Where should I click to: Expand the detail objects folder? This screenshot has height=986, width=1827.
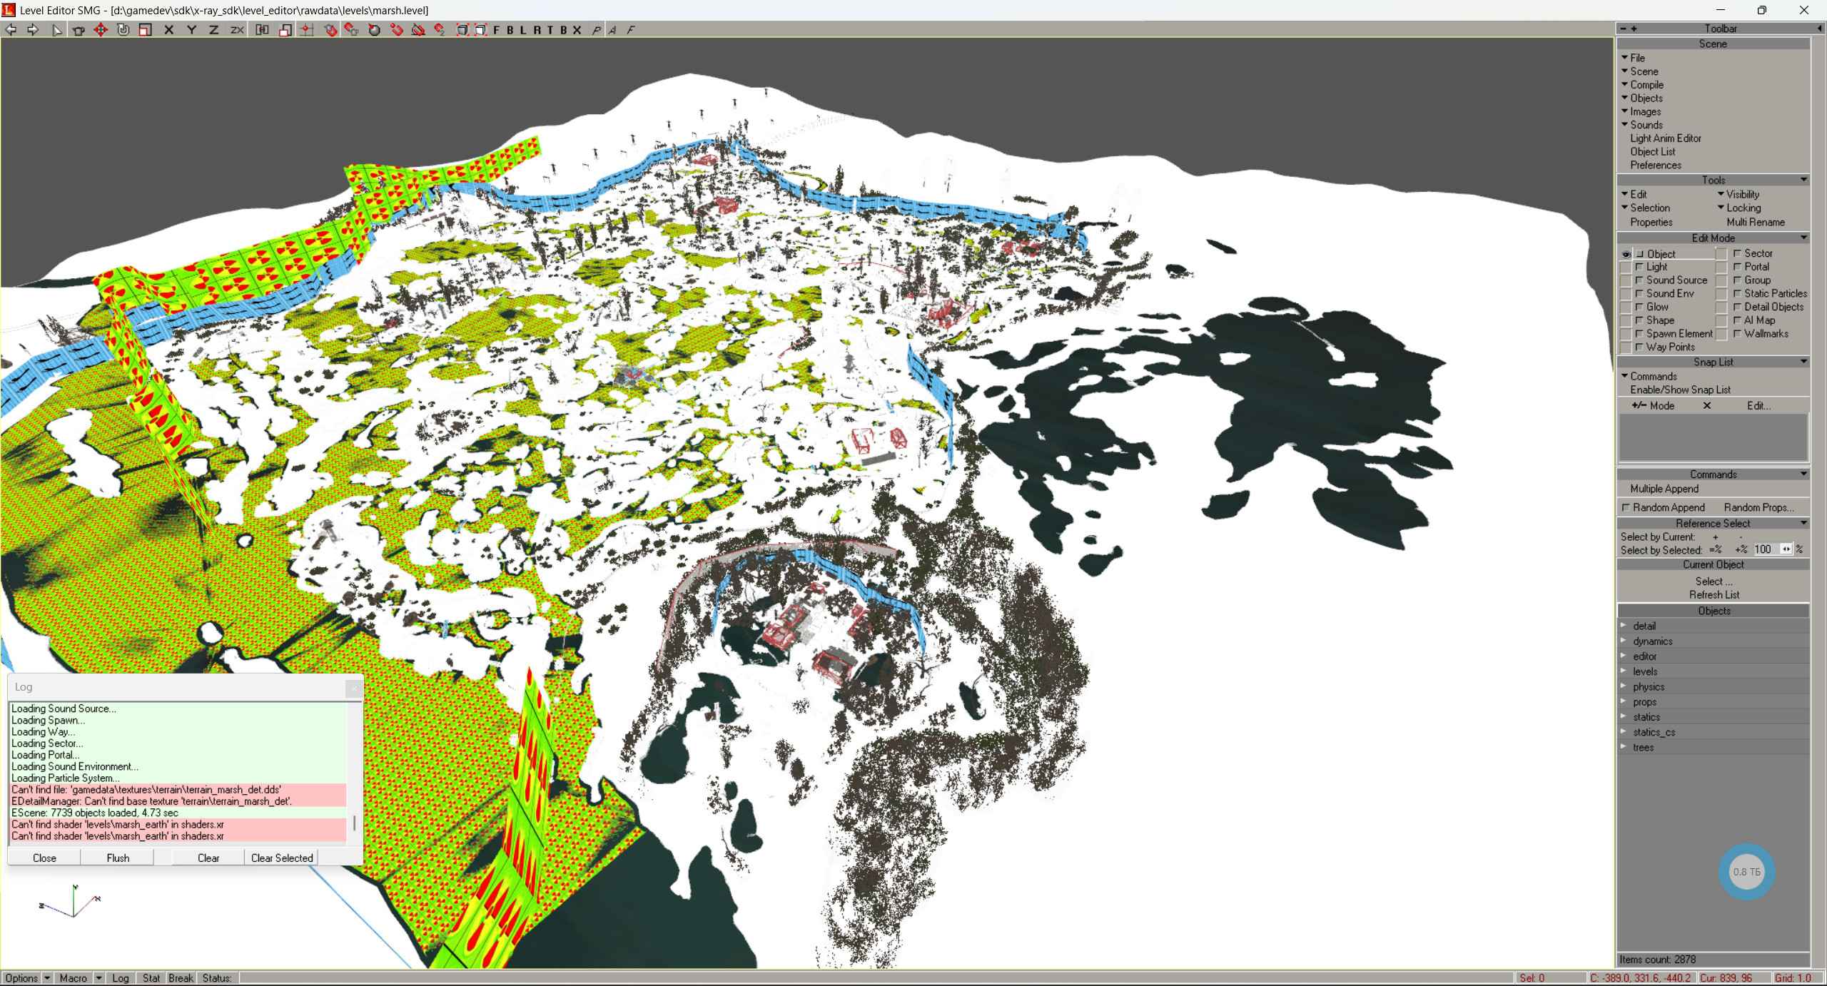(x=1624, y=626)
